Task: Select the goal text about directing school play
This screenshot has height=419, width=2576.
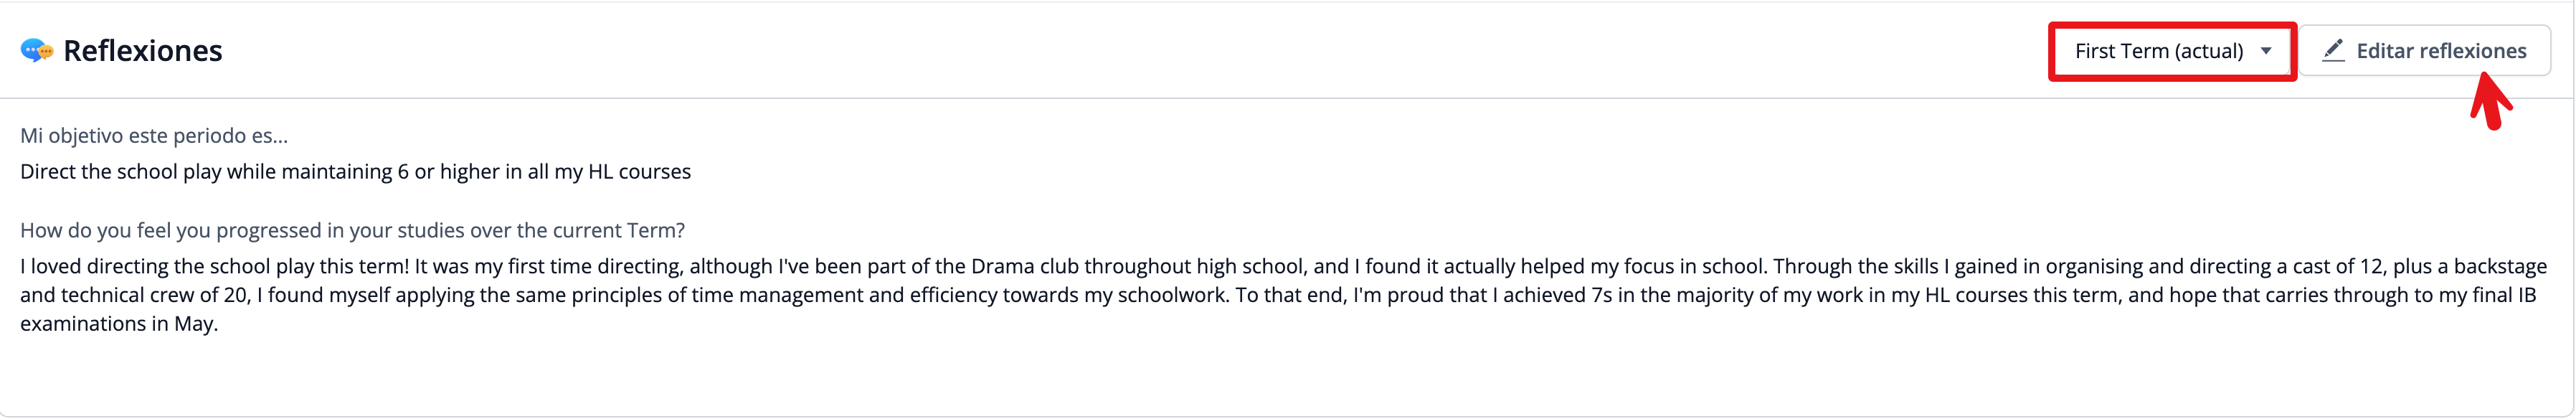Action: pyautogui.click(x=355, y=171)
